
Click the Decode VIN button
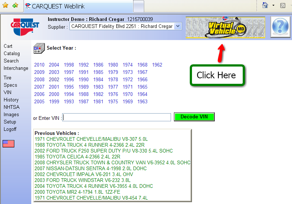(194, 117)
